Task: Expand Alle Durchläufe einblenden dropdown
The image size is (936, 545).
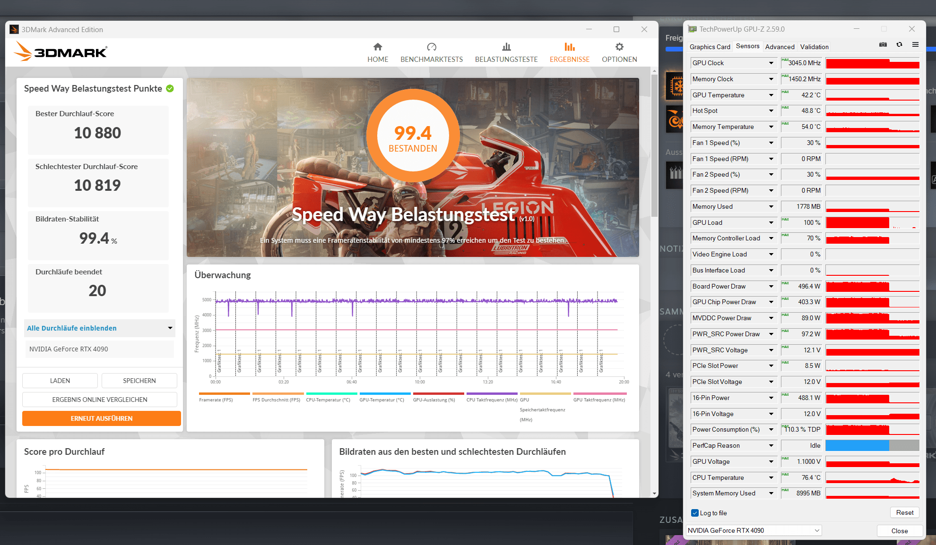Action: tap(170, 328)
